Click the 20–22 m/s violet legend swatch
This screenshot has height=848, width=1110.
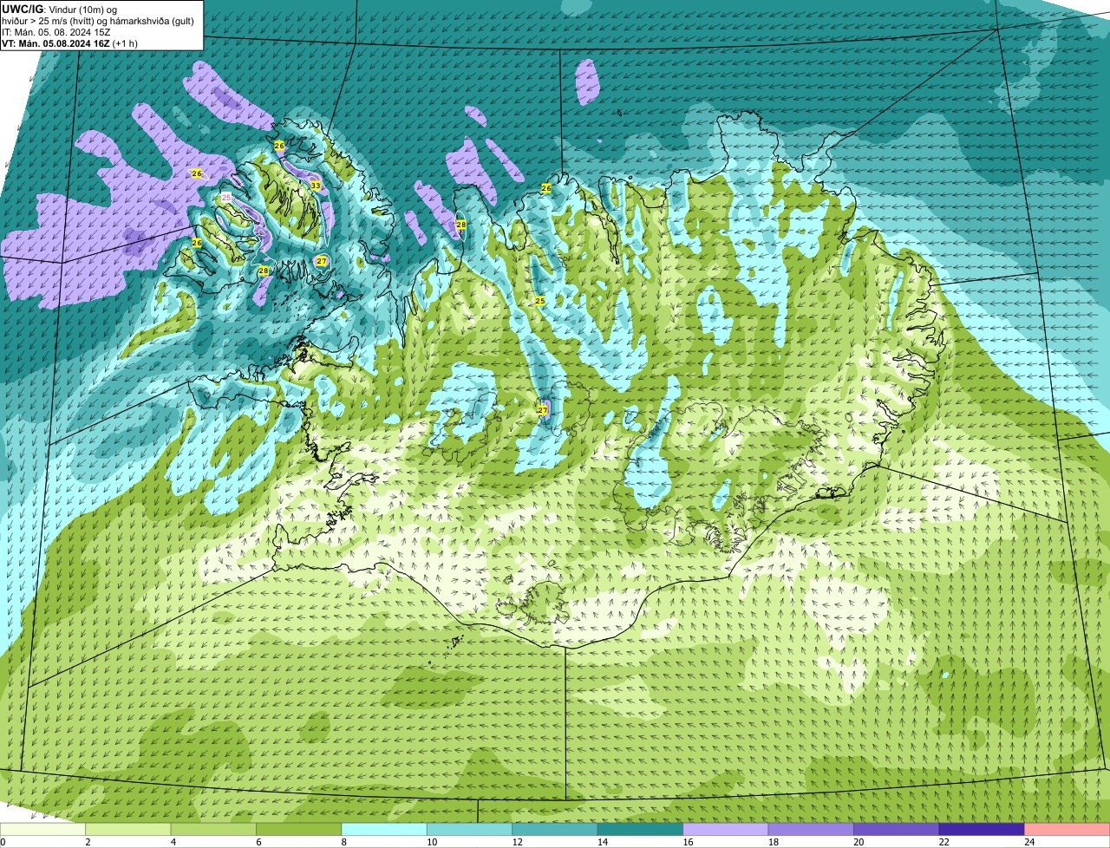[x=897, y=829]
